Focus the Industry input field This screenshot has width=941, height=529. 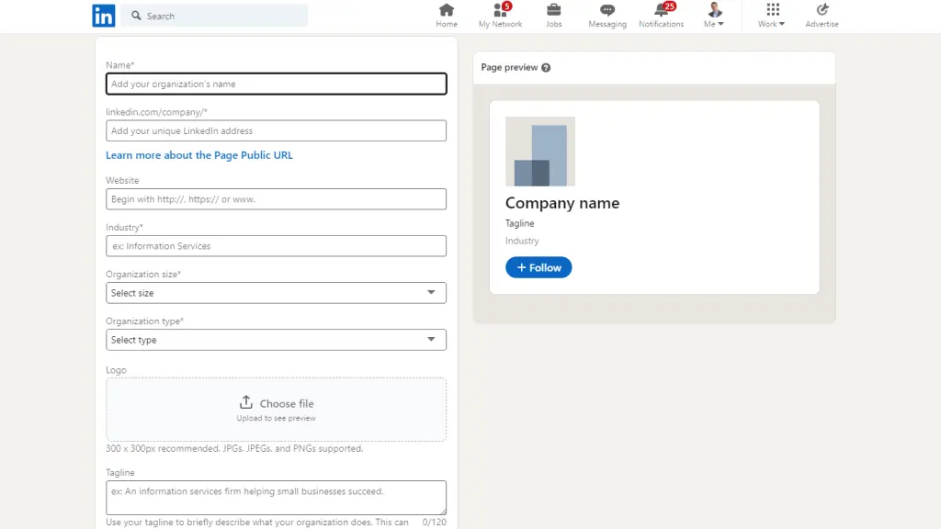pos(276,246)
